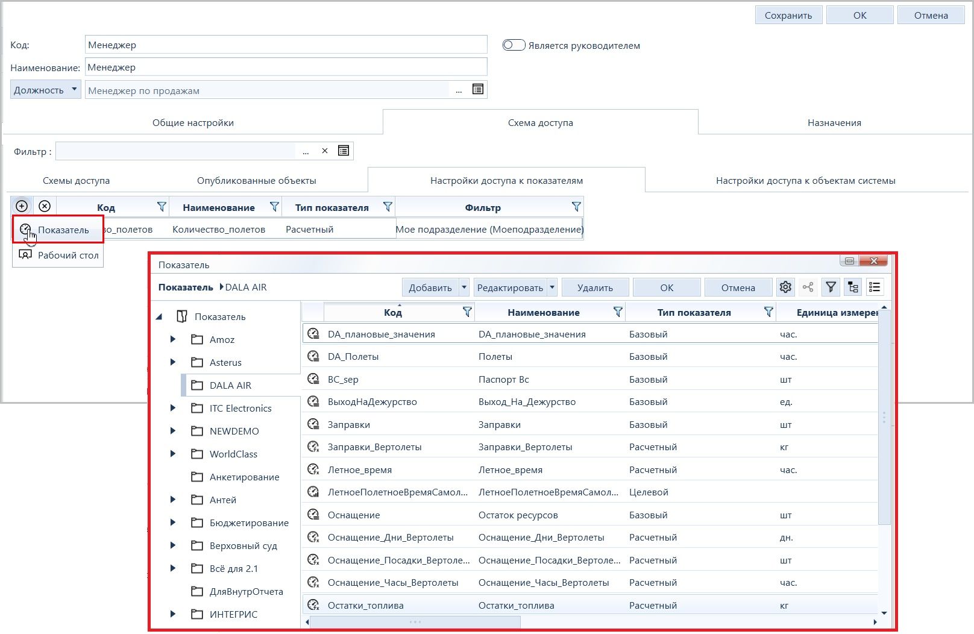974x634 pixels.
Task: Open the list icon beside Должность field
Action: [478, 89]
